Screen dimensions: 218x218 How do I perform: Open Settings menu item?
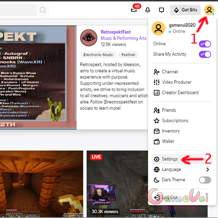tap(182, 159)
